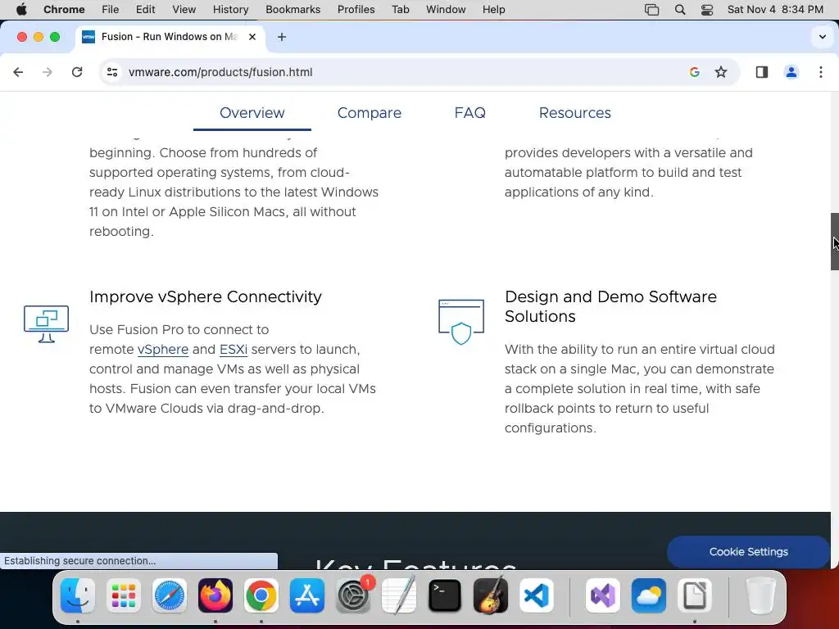Viewport: 839px width, 629px height.
Task: Open the View menu
Action: click(184, 10)
